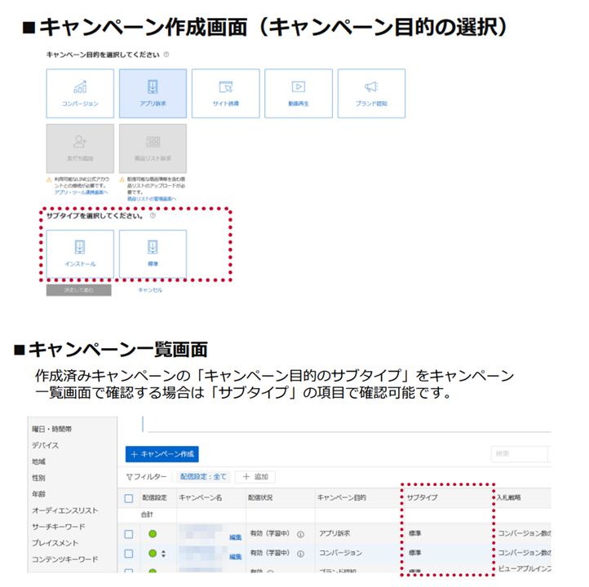The image size is (589, 587).
Task: Pick the サイト誘導 objective tile
Action: pos(225,94)
